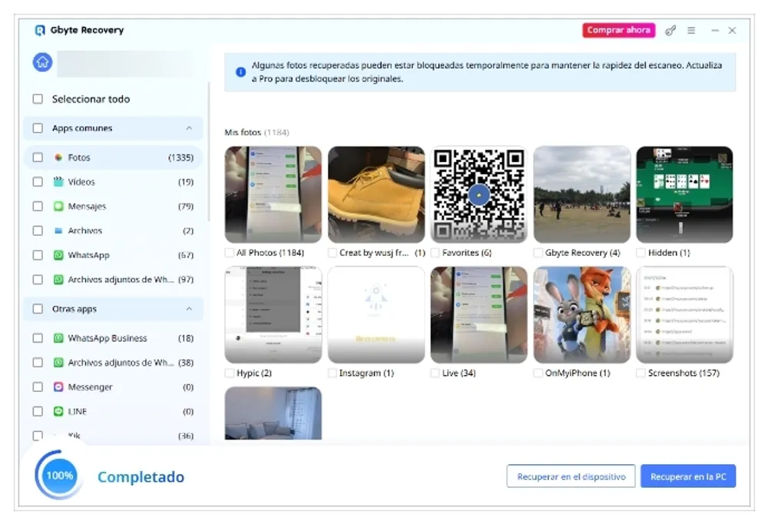
Task: Open the room photo thumbnail at bottom
Action: point(273,413)
